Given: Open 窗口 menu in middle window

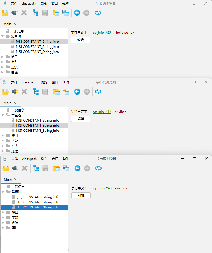Looking at the screenshot, I should pos(55,82).
